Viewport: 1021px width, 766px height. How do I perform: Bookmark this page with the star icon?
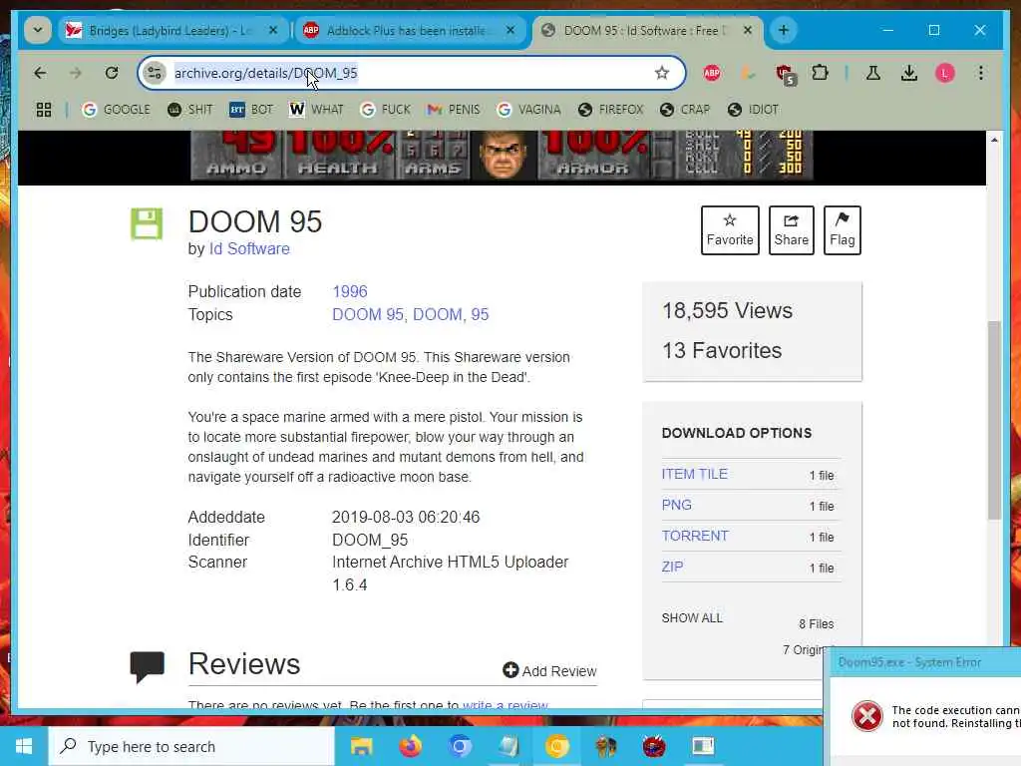click(662, 73)
